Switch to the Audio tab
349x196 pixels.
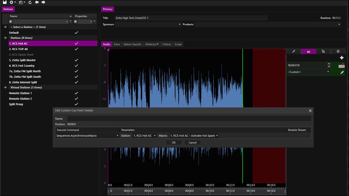click(106, 44)
